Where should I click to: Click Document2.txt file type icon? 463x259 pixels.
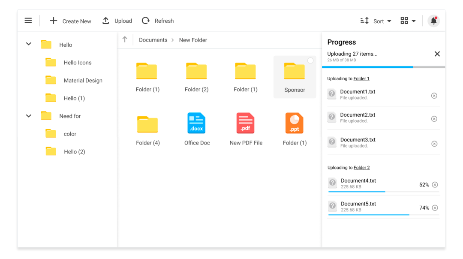332,117
